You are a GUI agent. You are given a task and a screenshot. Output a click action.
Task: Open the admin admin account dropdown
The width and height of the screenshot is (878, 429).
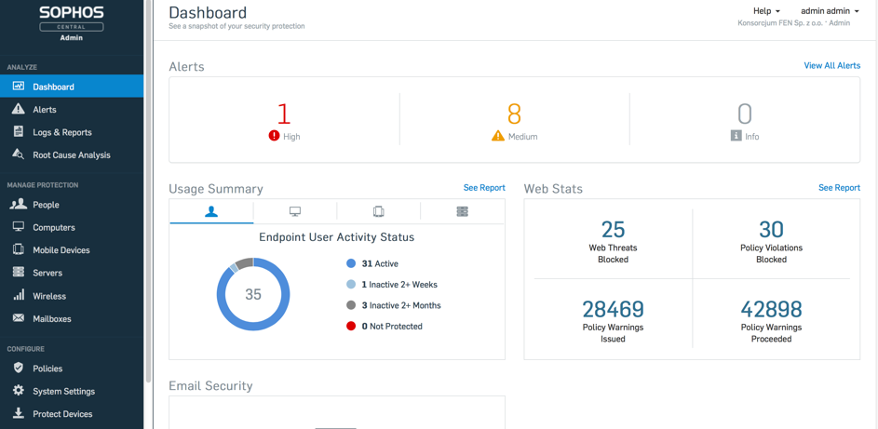pos(829,11)
